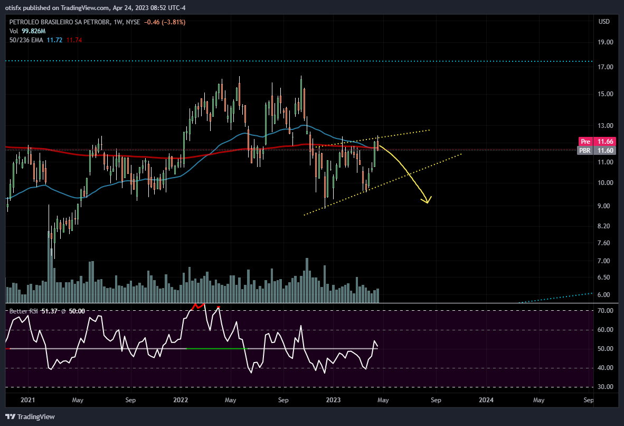Viewport: 624px width, 426px height.
Task: Click the 2023 label on the time axis
Action: [333, 400]
